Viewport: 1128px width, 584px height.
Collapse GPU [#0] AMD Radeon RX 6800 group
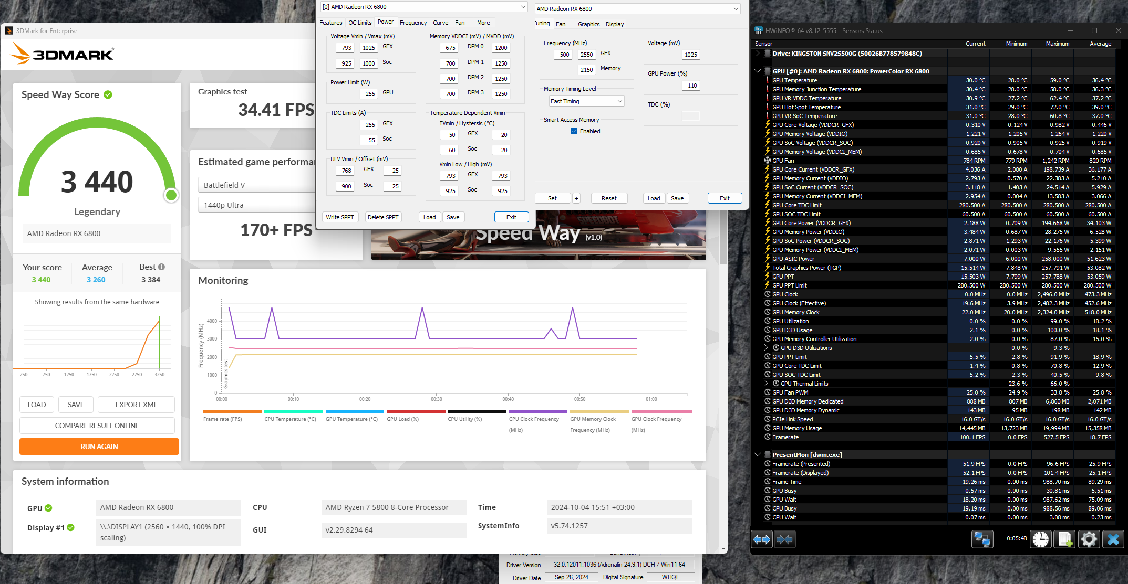pos(757,71)
